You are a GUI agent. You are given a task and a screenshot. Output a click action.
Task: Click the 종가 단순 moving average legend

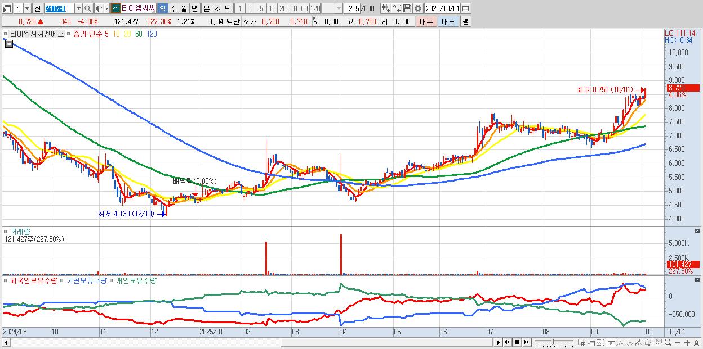tap(88, 34)
